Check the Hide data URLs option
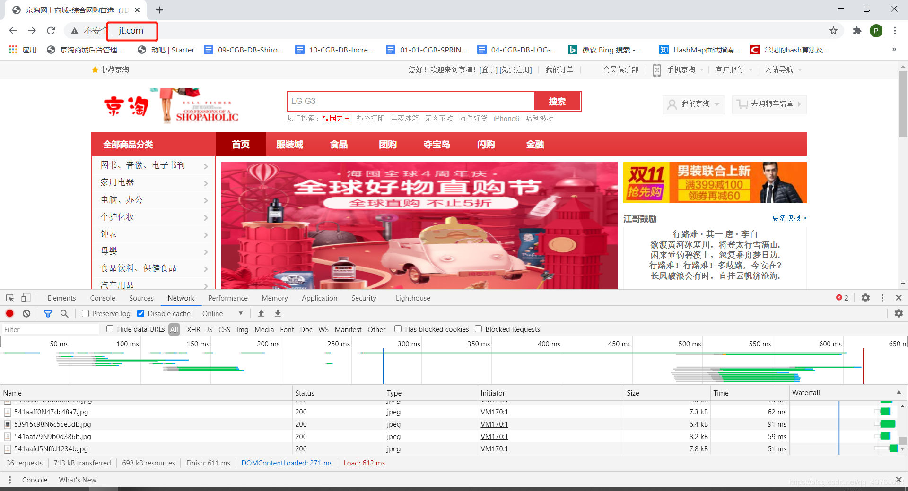908x491 pixels. pos(110,329)
